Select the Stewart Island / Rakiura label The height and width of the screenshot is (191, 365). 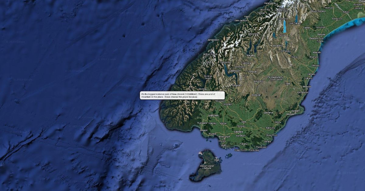point(207,167)
